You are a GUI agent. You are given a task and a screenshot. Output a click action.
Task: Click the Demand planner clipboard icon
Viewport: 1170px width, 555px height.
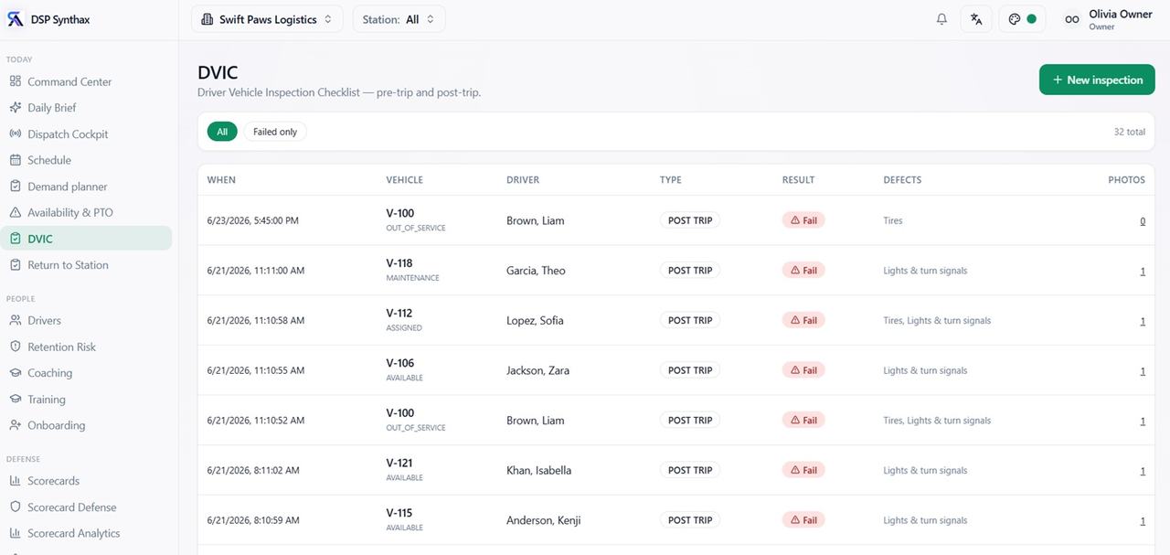pos(16,187)
